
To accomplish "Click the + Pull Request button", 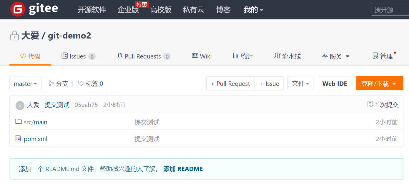I will point(230,83).
